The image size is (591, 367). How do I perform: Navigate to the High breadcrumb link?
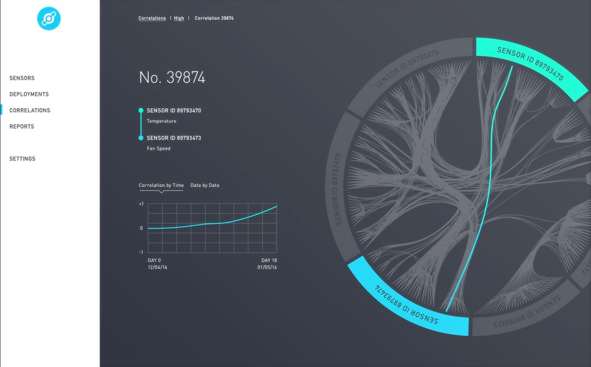[179, 19]
